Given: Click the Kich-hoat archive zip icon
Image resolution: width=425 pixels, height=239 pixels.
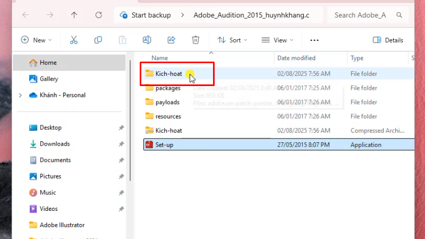Looking at the screenshot, I should (149, 130).
